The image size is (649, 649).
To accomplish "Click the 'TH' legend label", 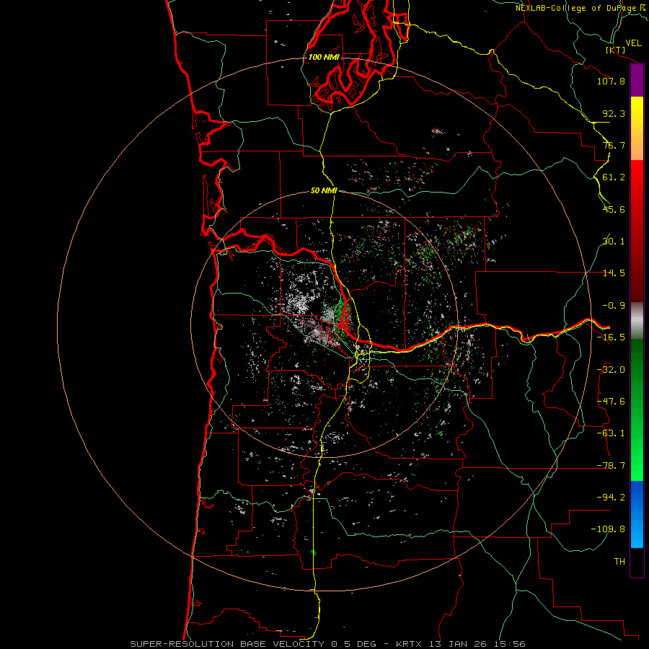I will [x=619, y=562].
